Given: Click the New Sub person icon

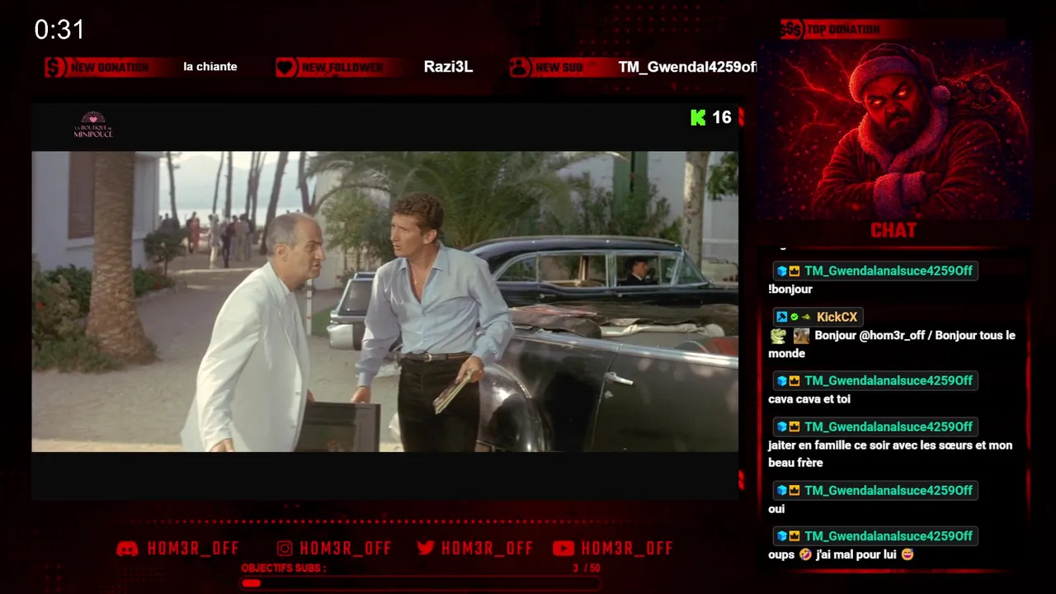Looking at the screenshot, I should [x=520, y=68].
